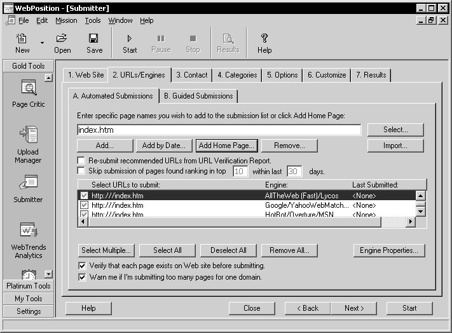The image size is (452, 333).
Task: Expand the My Tools sidebar section
Action: (x=29, y=299)
